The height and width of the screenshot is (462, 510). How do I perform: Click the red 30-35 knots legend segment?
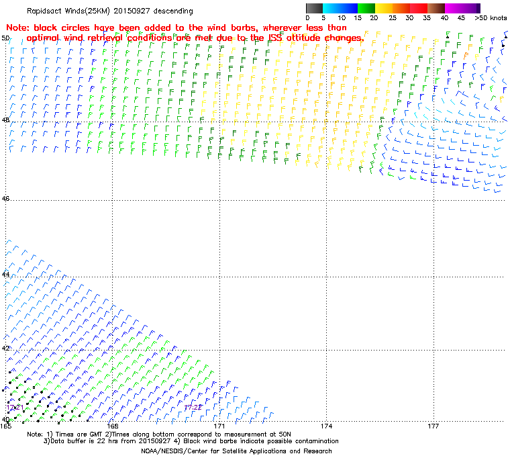tap(419, 8)
